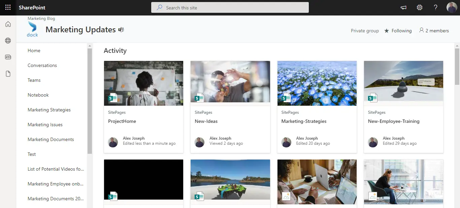Viewport: 460px width, 208px height.
Task: Go to Marketing Strategies nav link
Action: coord(49,110)
